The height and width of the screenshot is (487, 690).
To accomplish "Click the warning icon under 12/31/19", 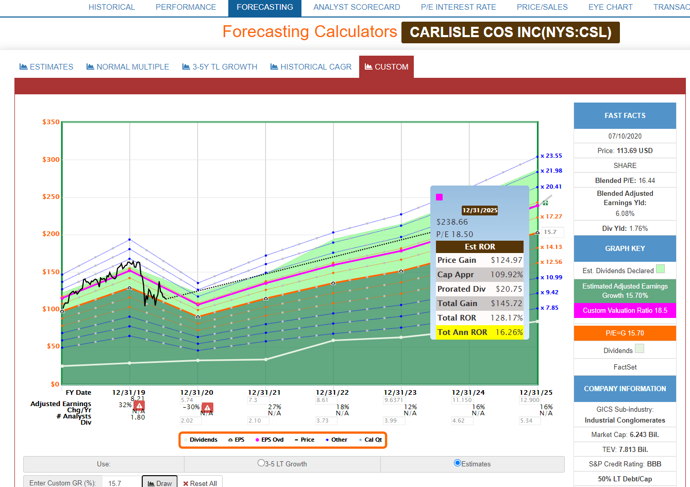I will tap(139, 406).
